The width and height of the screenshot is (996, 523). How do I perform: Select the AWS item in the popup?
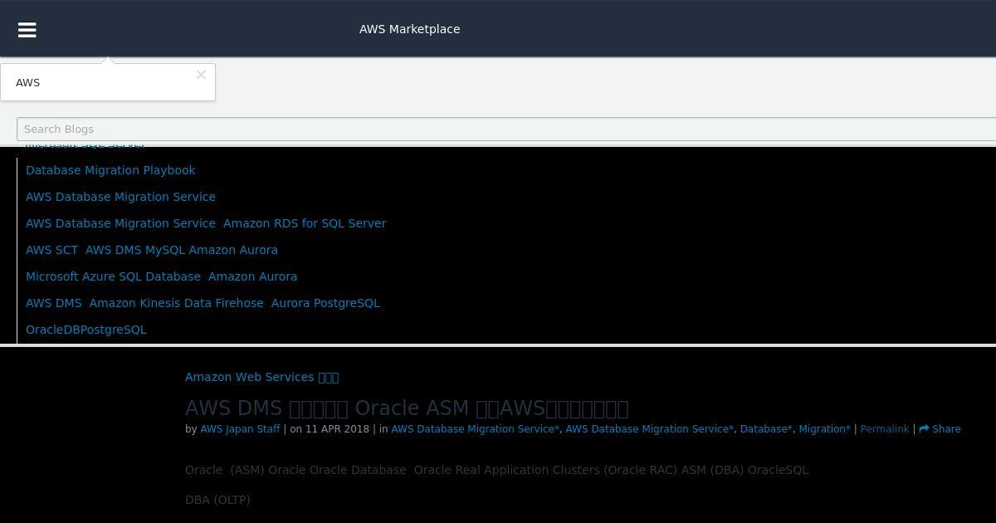[x=28, y=83]
